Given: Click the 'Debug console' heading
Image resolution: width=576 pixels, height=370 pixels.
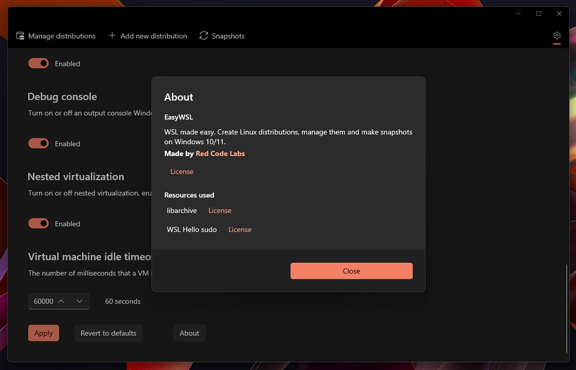Looking at the screenshot, I should click(x=62, y=96).
